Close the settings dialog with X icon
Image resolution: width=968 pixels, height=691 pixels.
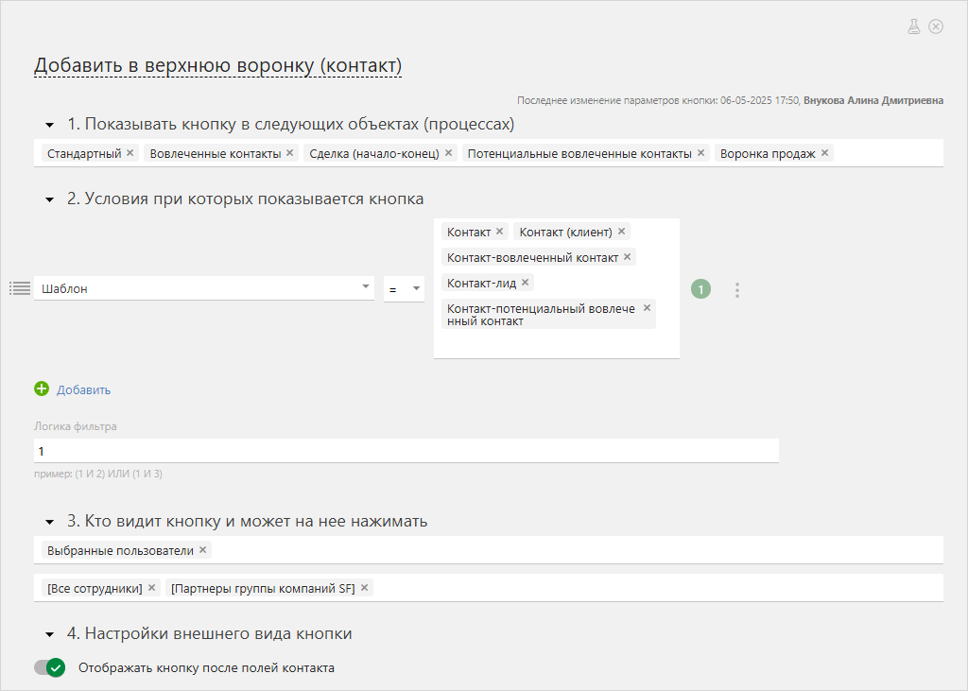pos(936,26)
